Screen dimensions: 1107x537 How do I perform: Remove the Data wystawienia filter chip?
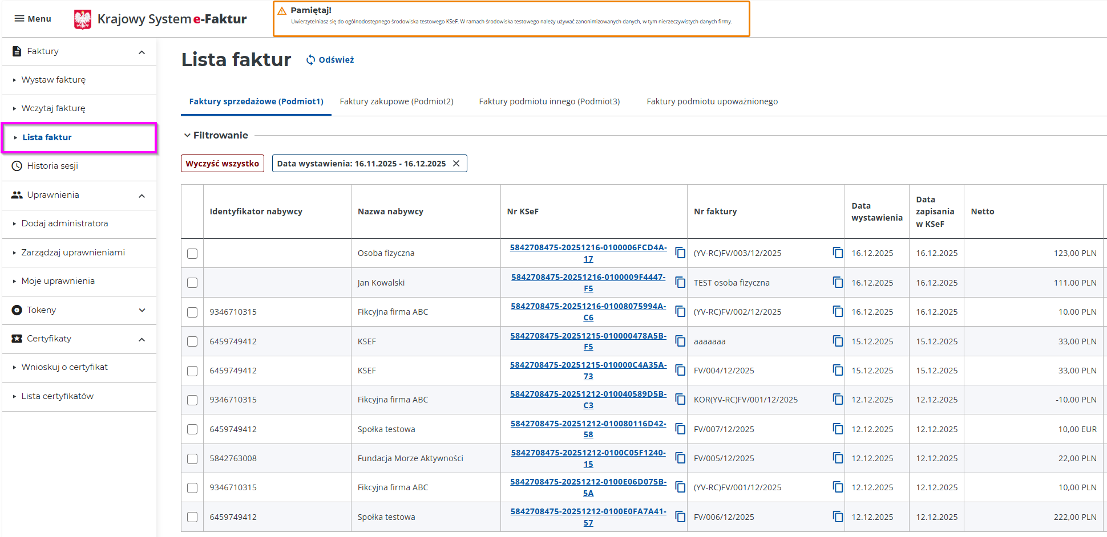(456, 164)
